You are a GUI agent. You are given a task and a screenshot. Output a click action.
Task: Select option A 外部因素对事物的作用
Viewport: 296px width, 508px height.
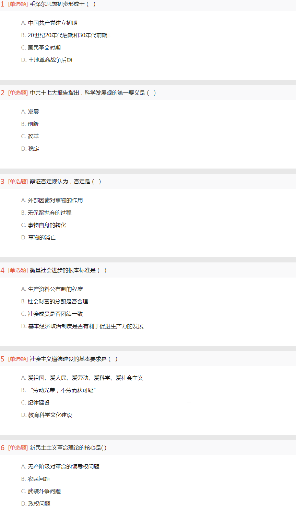pyautogui.click(x=52, y=201)
